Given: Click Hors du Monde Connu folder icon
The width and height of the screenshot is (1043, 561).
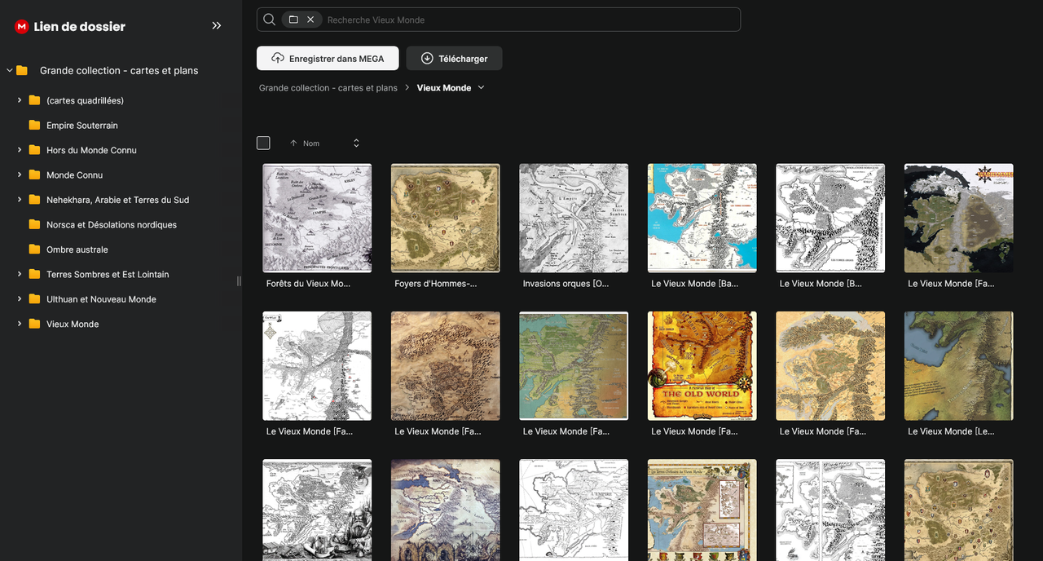Looking at the screenshot, I should 34,150.
